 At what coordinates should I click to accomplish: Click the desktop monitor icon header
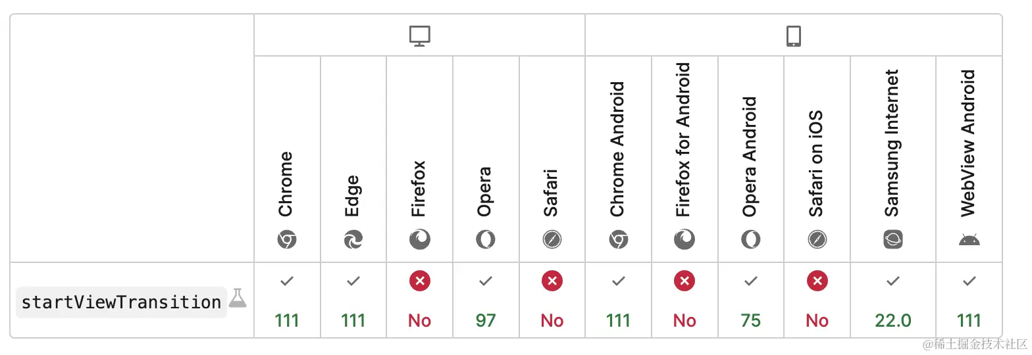(x=419, y=35)
